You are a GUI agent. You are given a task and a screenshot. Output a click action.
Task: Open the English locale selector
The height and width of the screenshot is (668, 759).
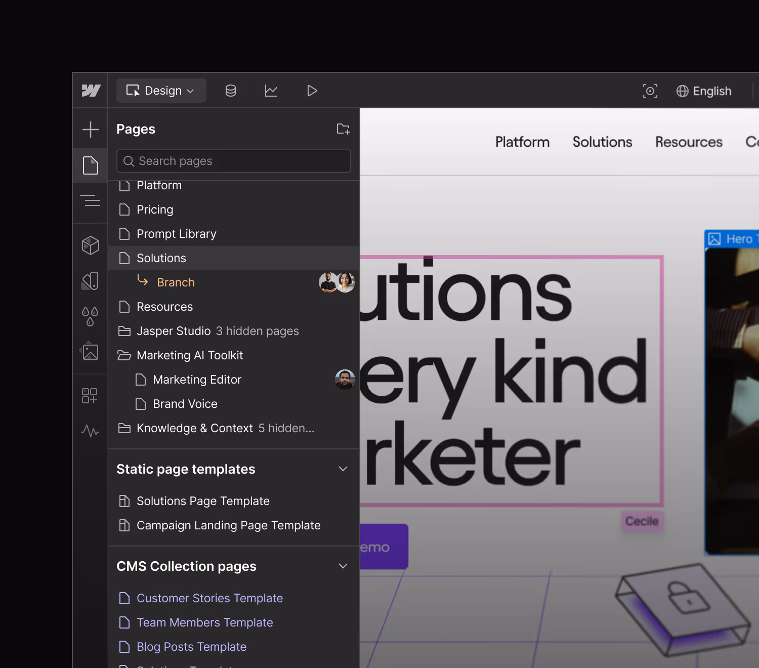coord(704,91)
